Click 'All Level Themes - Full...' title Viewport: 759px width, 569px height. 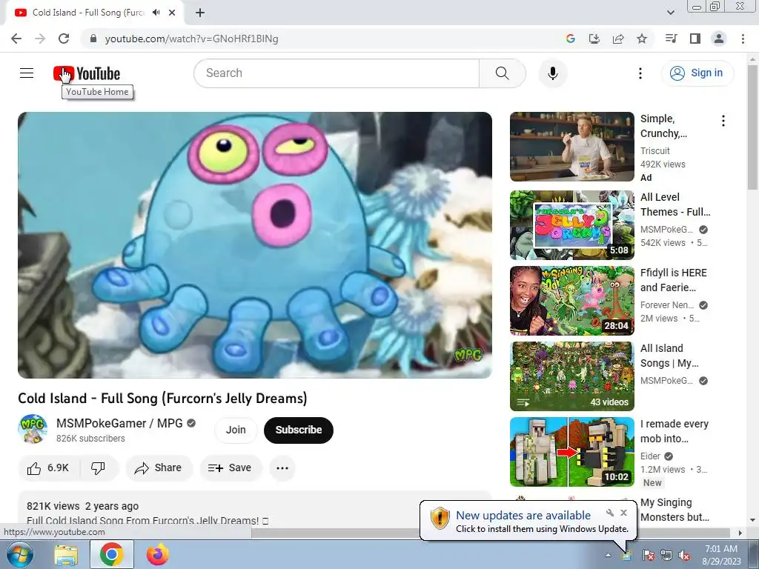pos(675,204)
